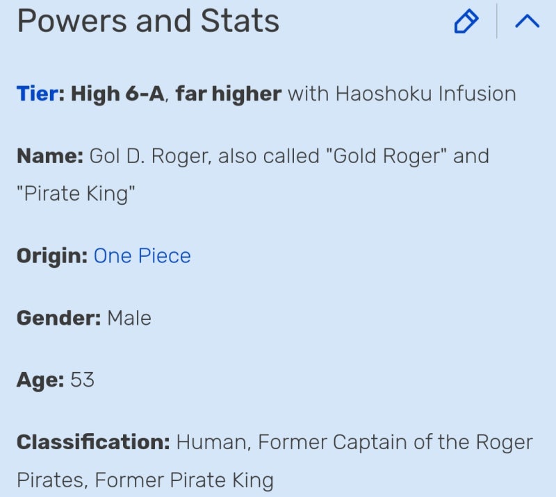Collapse the Powers and Stats section
The width and height of the screenshot is (556, 497).
tap(527, 22)
